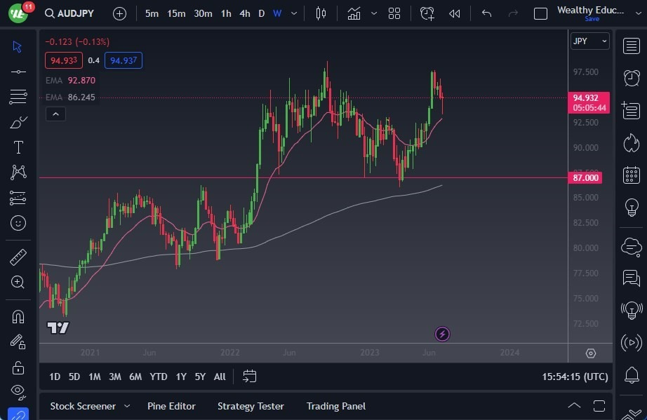Open the XABCD pattern tool
Screen dimensions: 647x420
[18, 172]
